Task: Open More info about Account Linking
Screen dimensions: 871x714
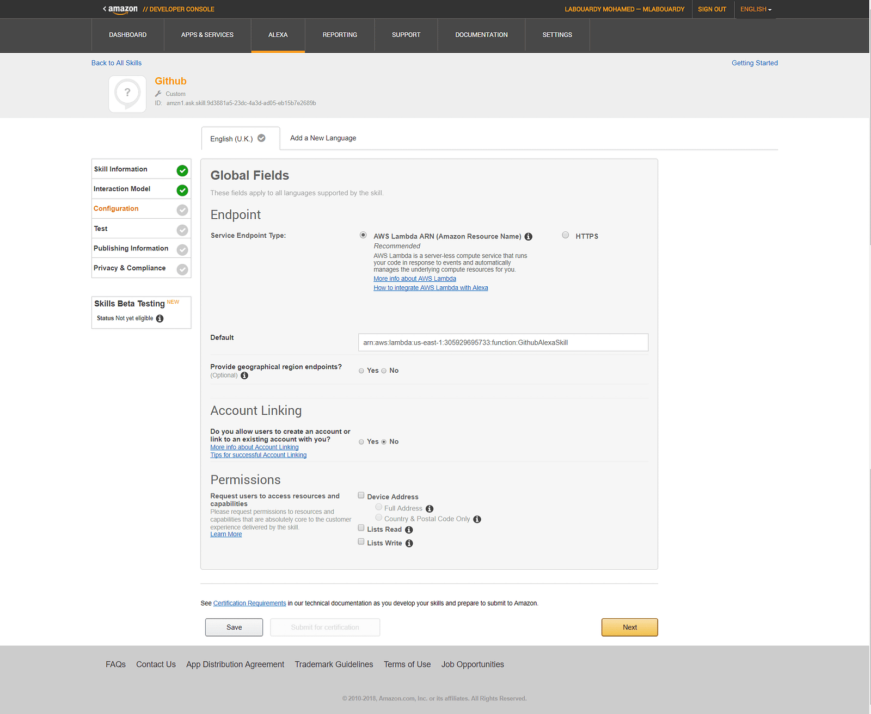Action: (x=254, y=447)
